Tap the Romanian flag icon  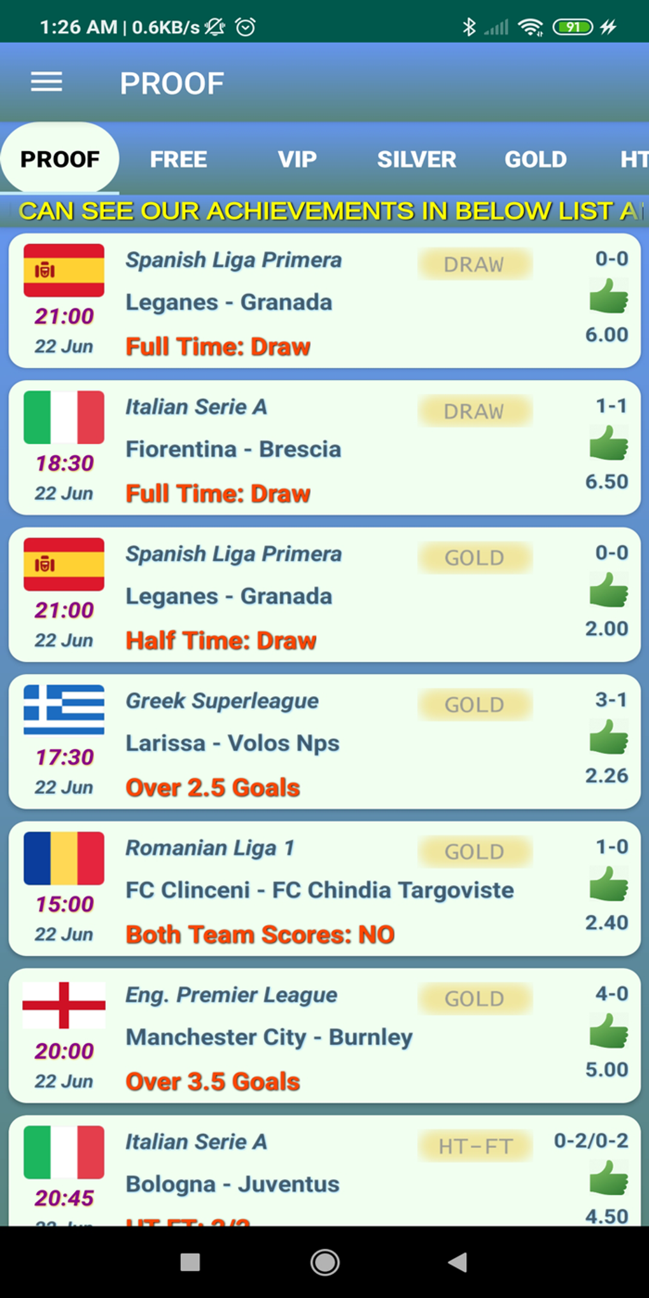coord(64,858)
